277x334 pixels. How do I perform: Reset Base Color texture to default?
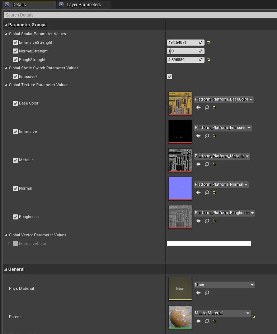(214, 107)
